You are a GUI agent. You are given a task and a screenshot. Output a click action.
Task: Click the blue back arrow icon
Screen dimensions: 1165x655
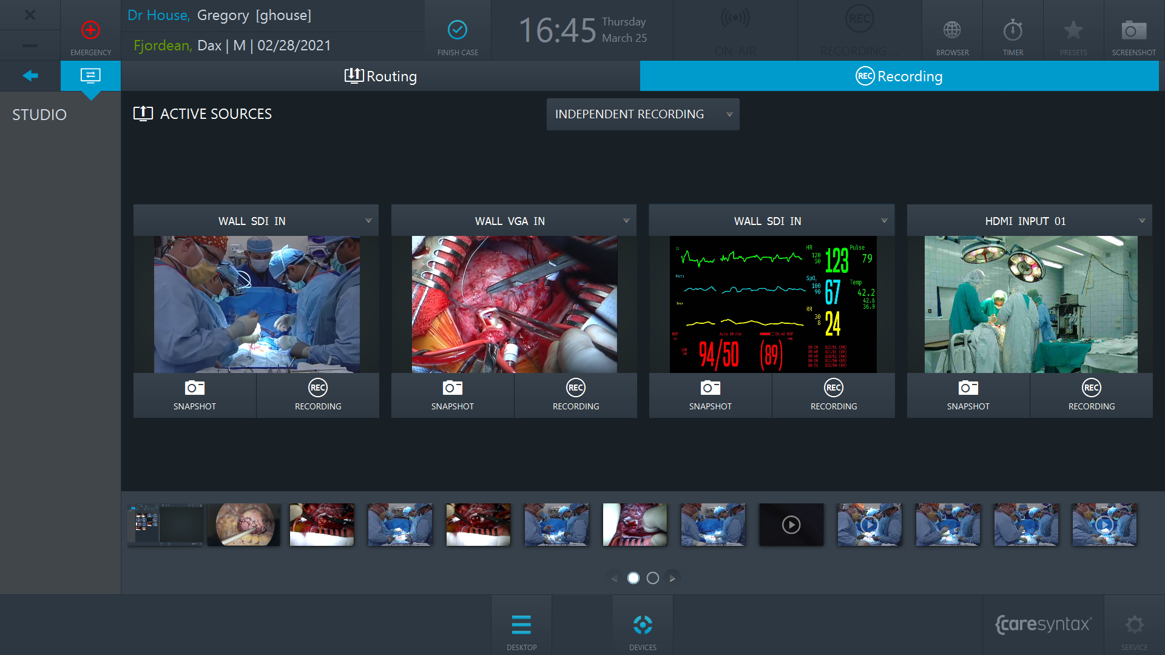[x=30, y=76]
